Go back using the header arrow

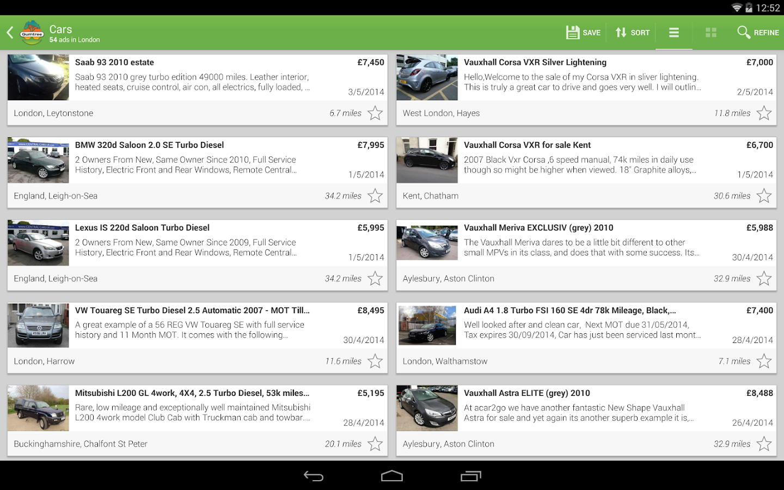10,33
